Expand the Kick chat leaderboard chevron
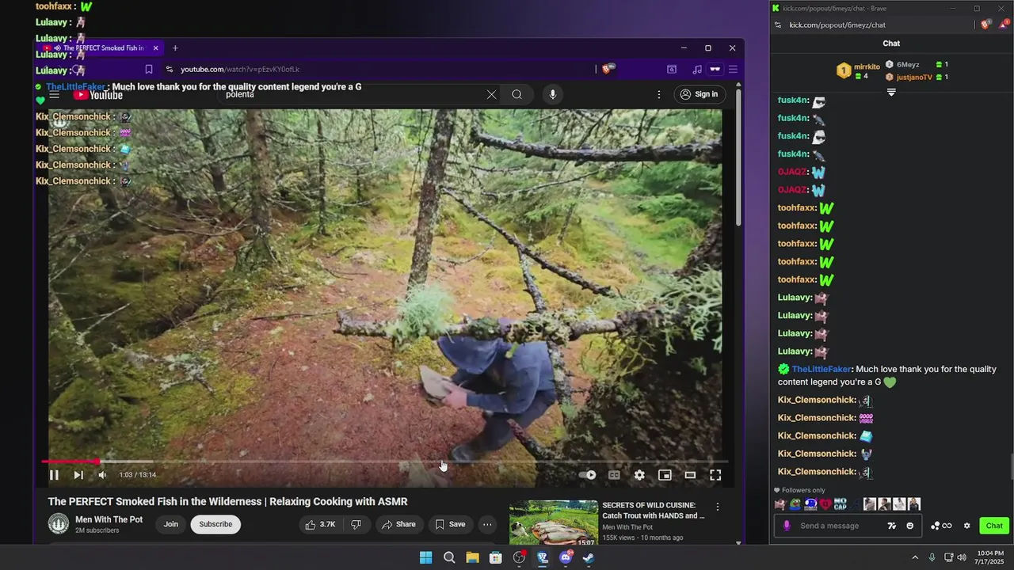The width and height of the screenshot is (1014, 570). (891, 93)
